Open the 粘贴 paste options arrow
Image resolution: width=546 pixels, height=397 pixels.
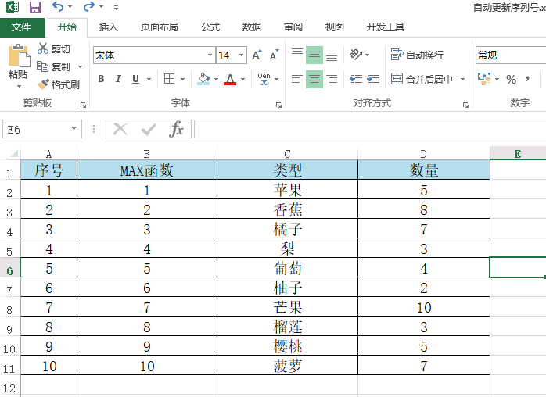tap(19, 86)
